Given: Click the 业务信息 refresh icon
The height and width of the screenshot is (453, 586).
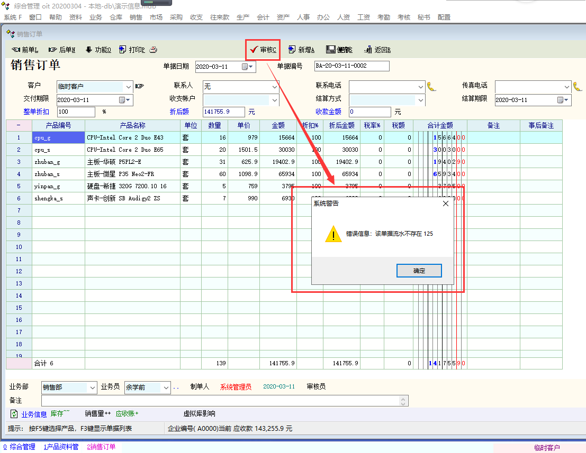Looking at the screenshot, I should 14,414.
